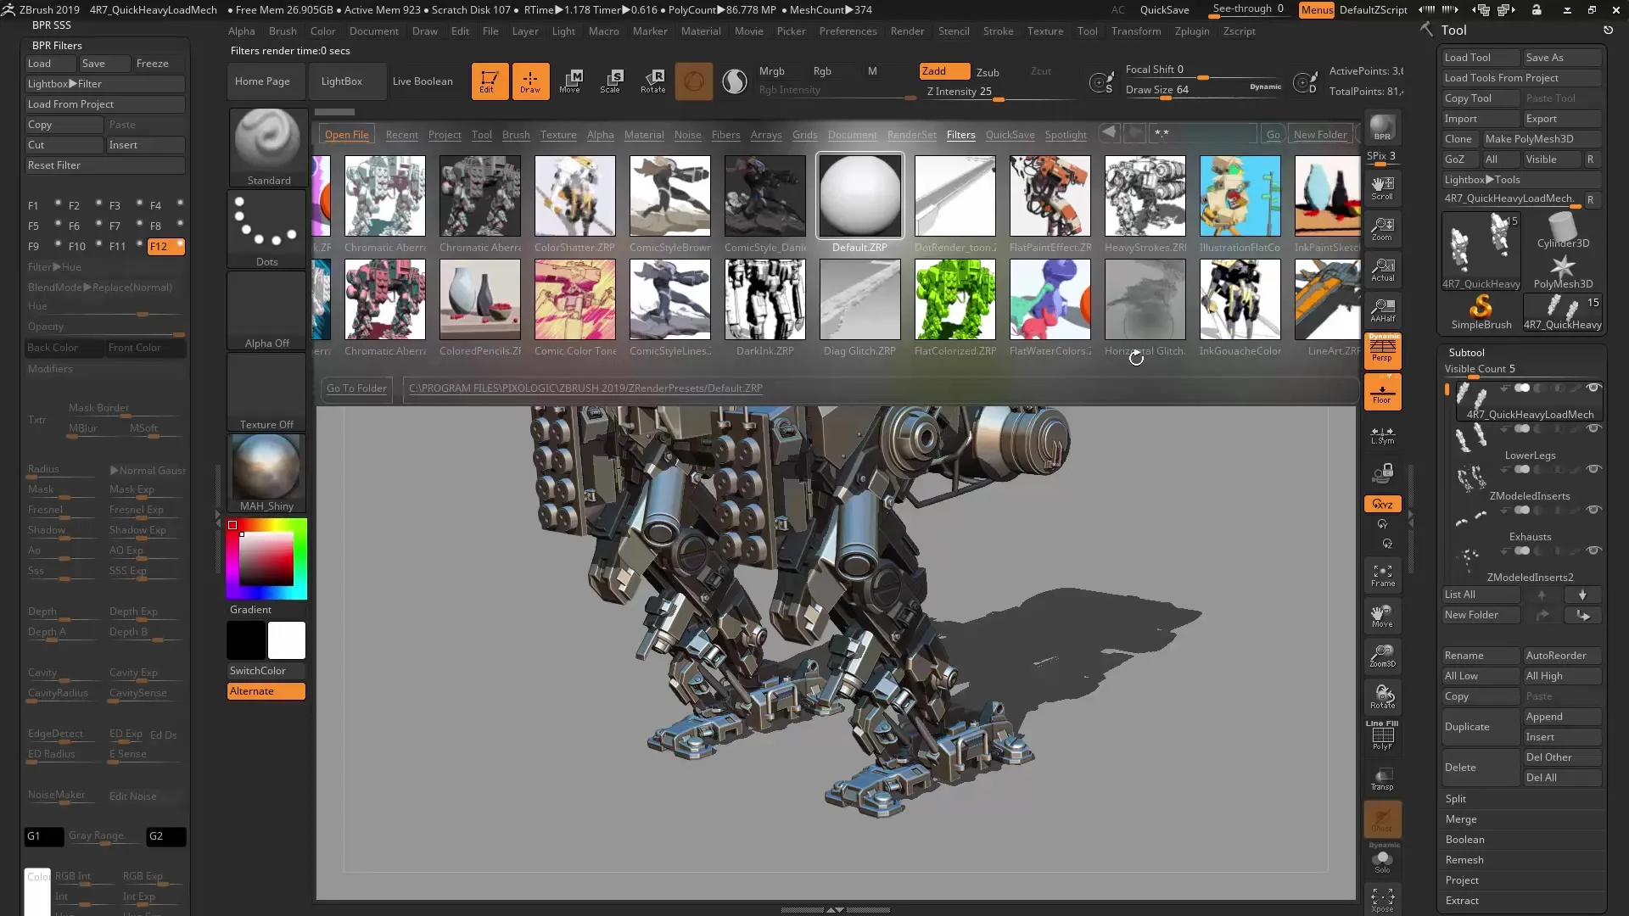The width and height of the screenshot is (1629, 916).
Task: Toggle the L.Sym local symmetry icon
Action: click(x=1382, y=435)
